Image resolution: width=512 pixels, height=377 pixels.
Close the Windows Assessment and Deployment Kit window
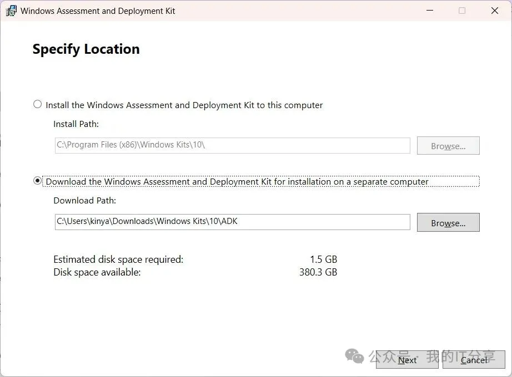point(494,11)
